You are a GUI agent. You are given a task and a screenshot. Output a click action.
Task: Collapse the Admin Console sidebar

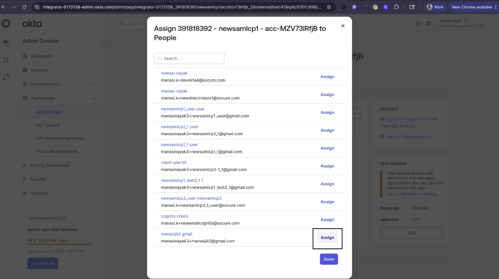tap(103, 40)
